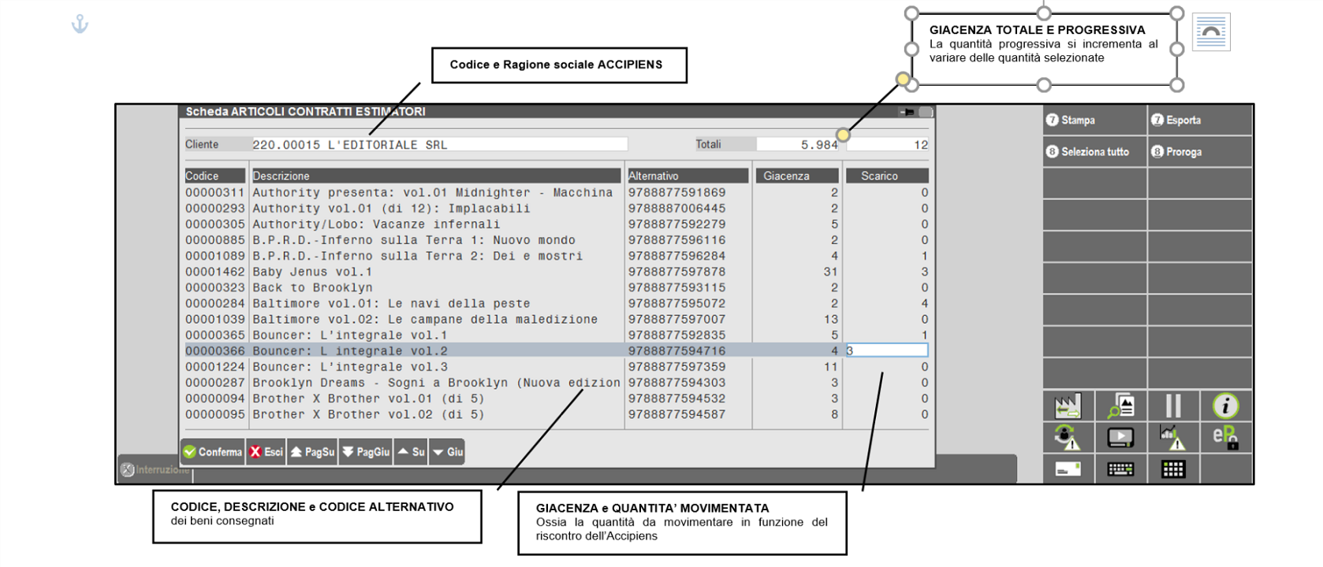Click the user refresh warning icon
This screenshot has height=567, width=1323.
click(1068, 438)
